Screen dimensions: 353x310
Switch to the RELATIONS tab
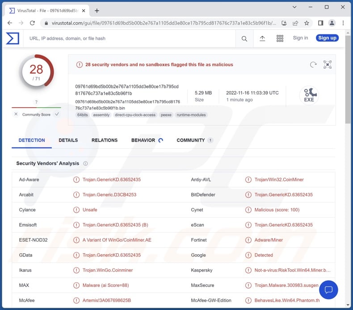(x=105, y=140)
